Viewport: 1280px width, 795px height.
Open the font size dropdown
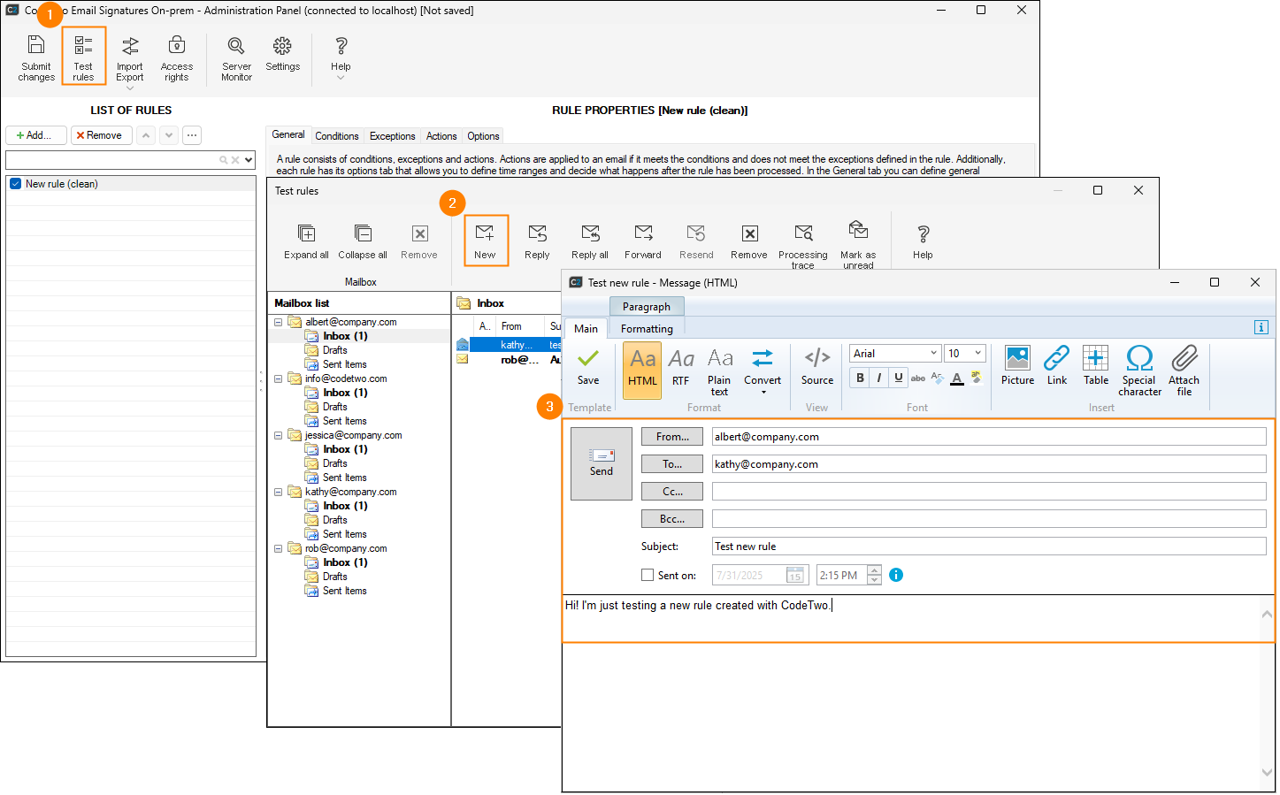977,354
